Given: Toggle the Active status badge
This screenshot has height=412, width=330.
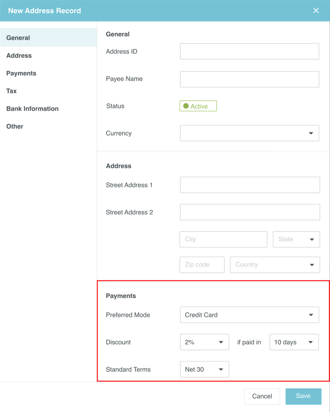Looking at the screenshot, I should click(198, 106).
